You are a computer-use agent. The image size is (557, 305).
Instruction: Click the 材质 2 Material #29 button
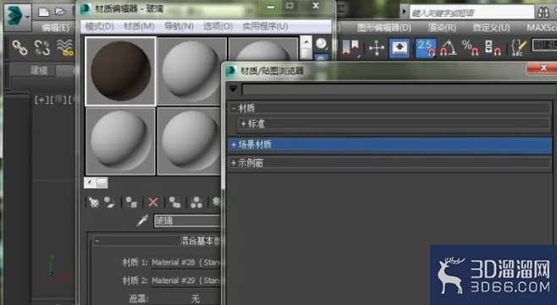click(x=185, y=280)
